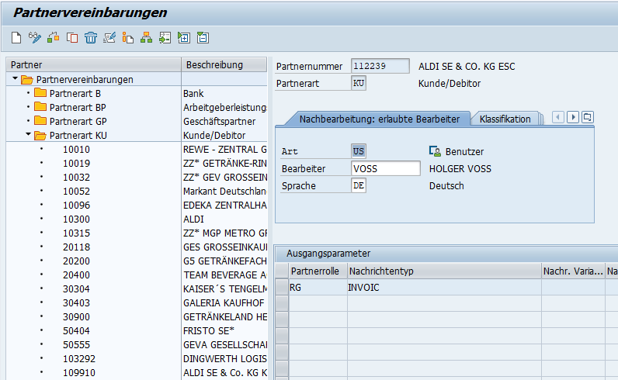This screenshot has width=618, height=380.
Task: Expand the Partnerart B folder
Action: [29, 93]
